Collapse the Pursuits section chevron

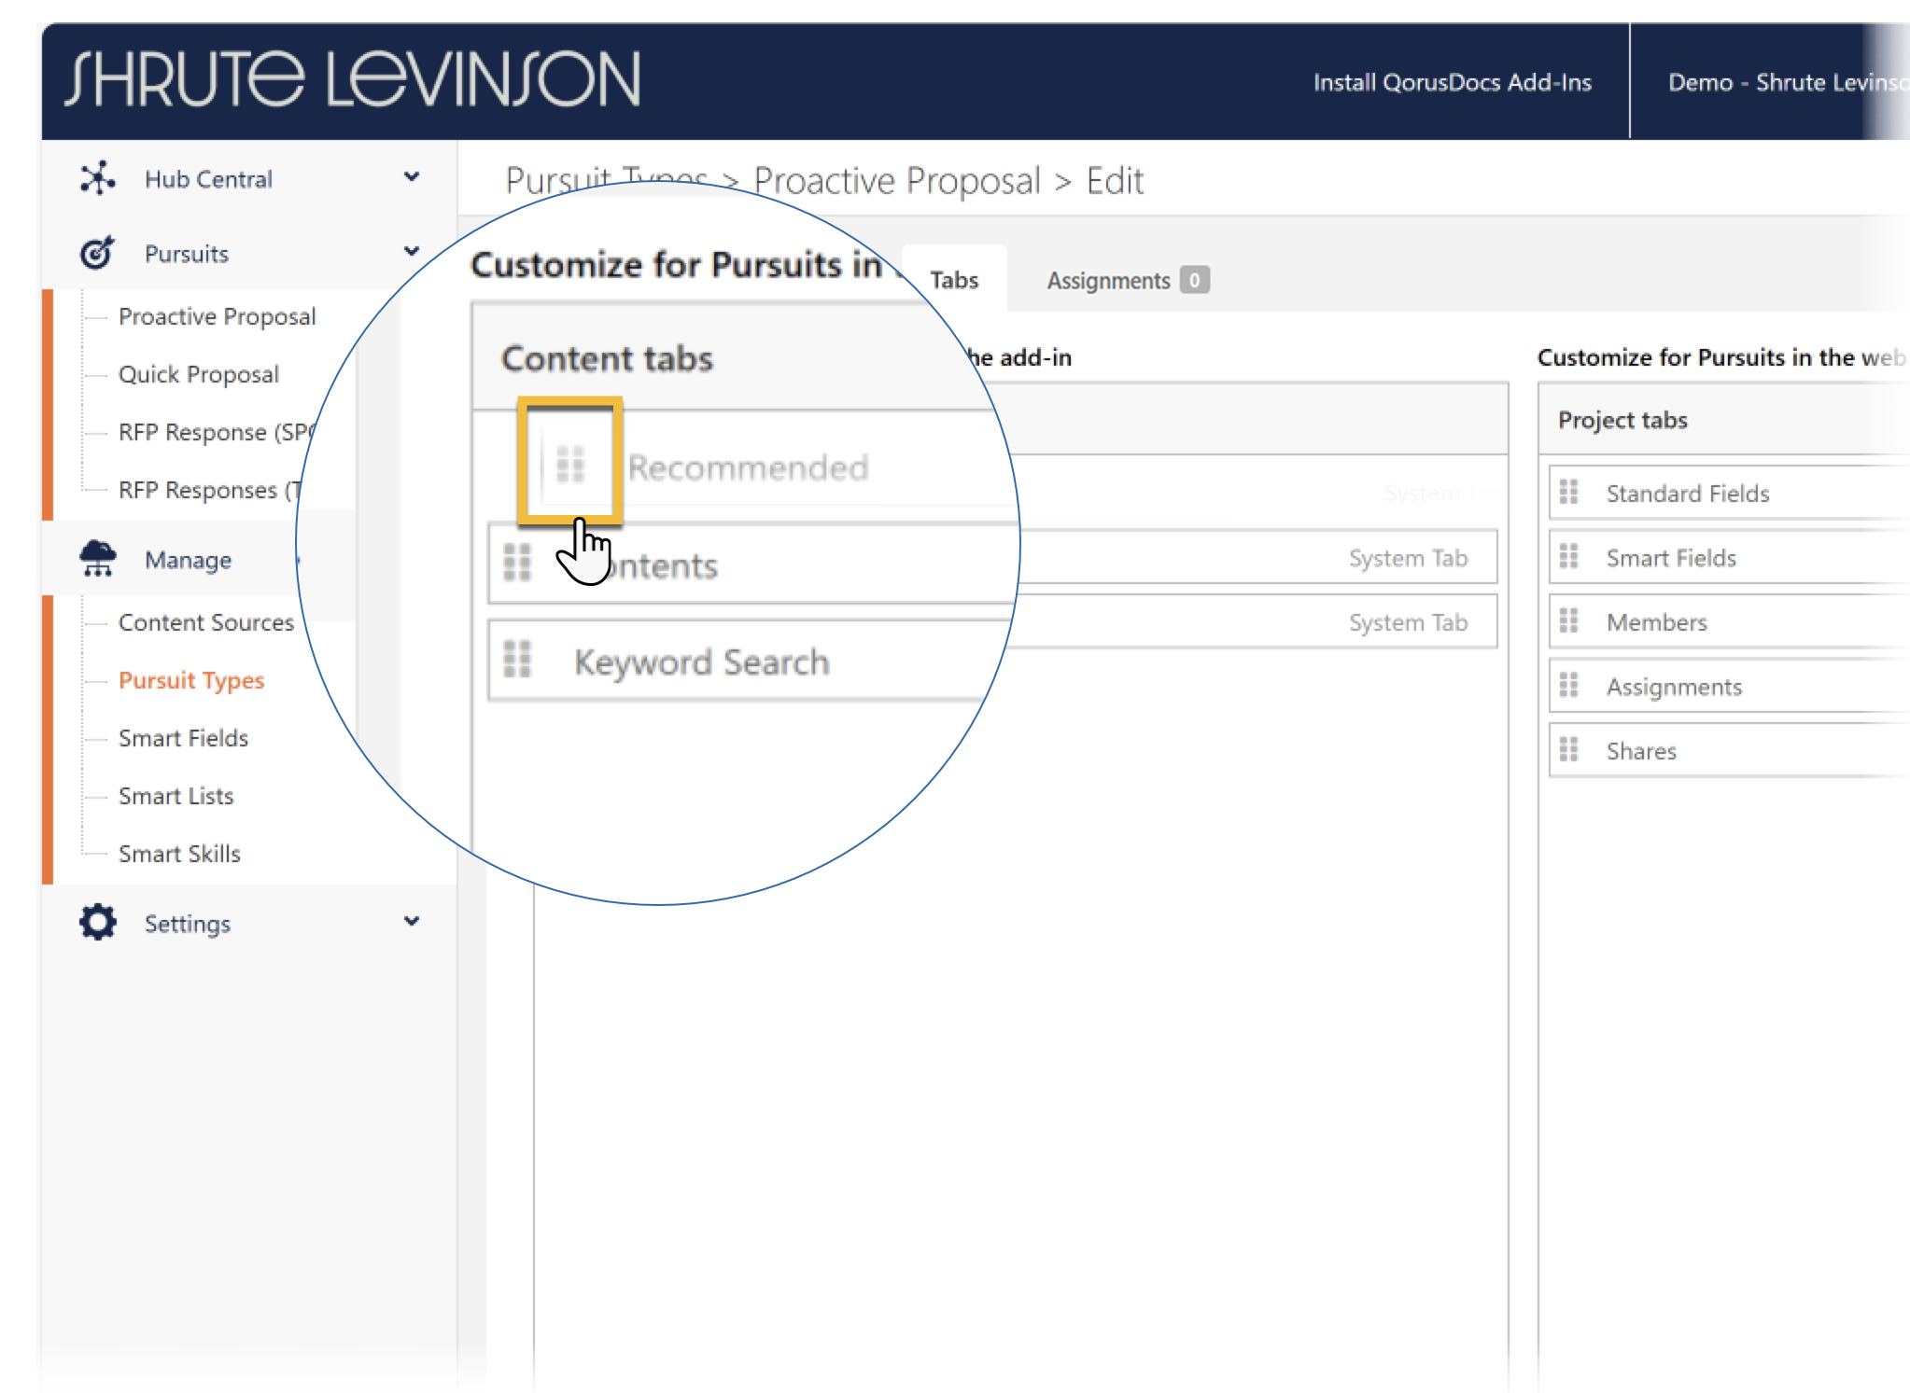(411, 252)
